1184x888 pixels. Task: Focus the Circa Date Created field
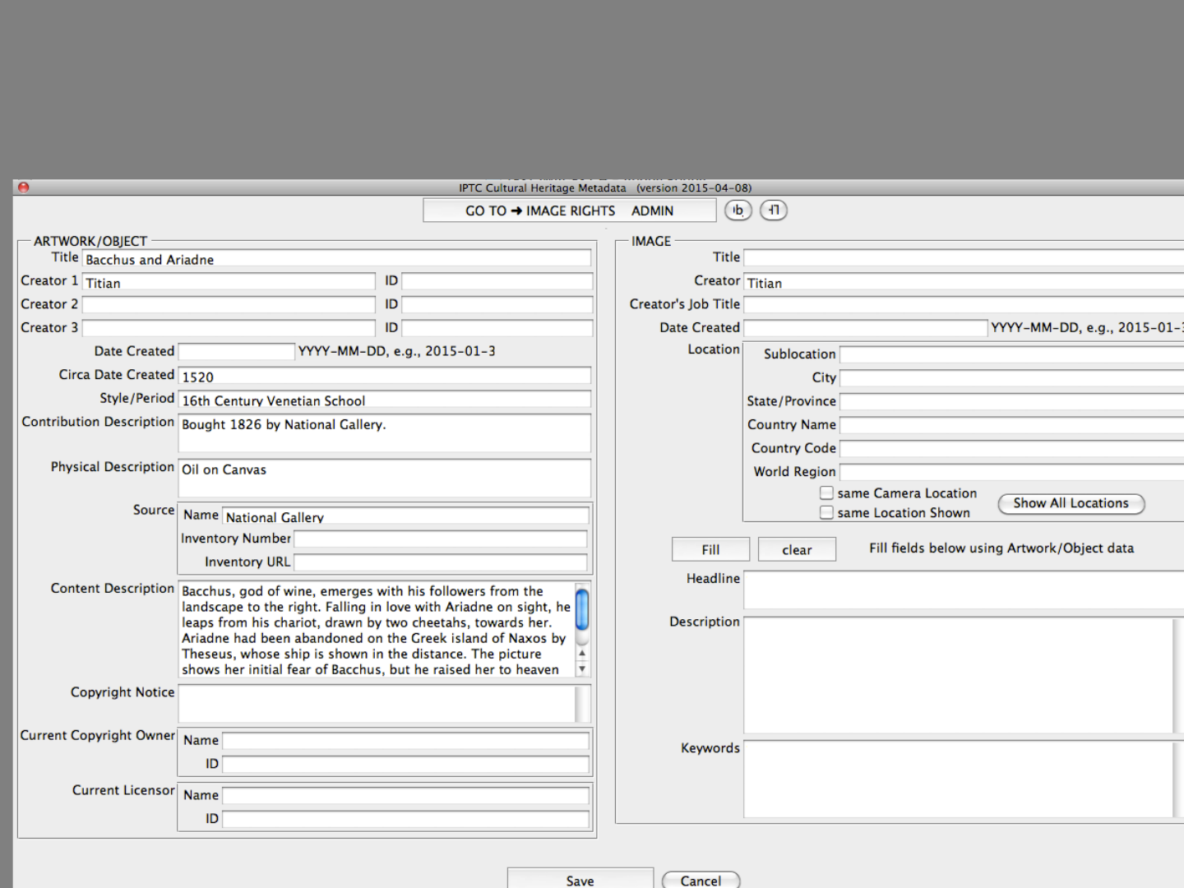[384, 377]
